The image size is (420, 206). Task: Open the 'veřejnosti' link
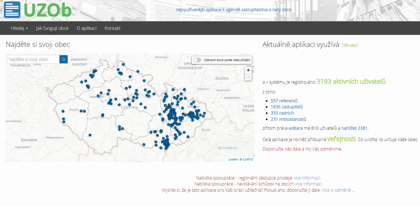(341, 139)
